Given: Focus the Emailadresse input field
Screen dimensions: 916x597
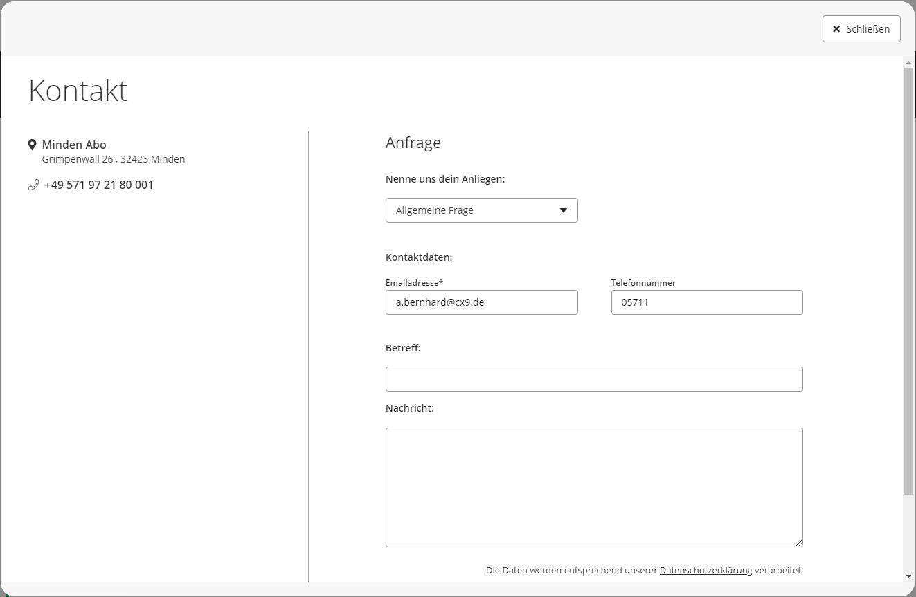Looking at the screenshot, I should click(x=481, y=302).
